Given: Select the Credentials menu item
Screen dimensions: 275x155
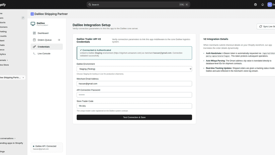Looking at the screenshot, I should [x=46, y=47].
